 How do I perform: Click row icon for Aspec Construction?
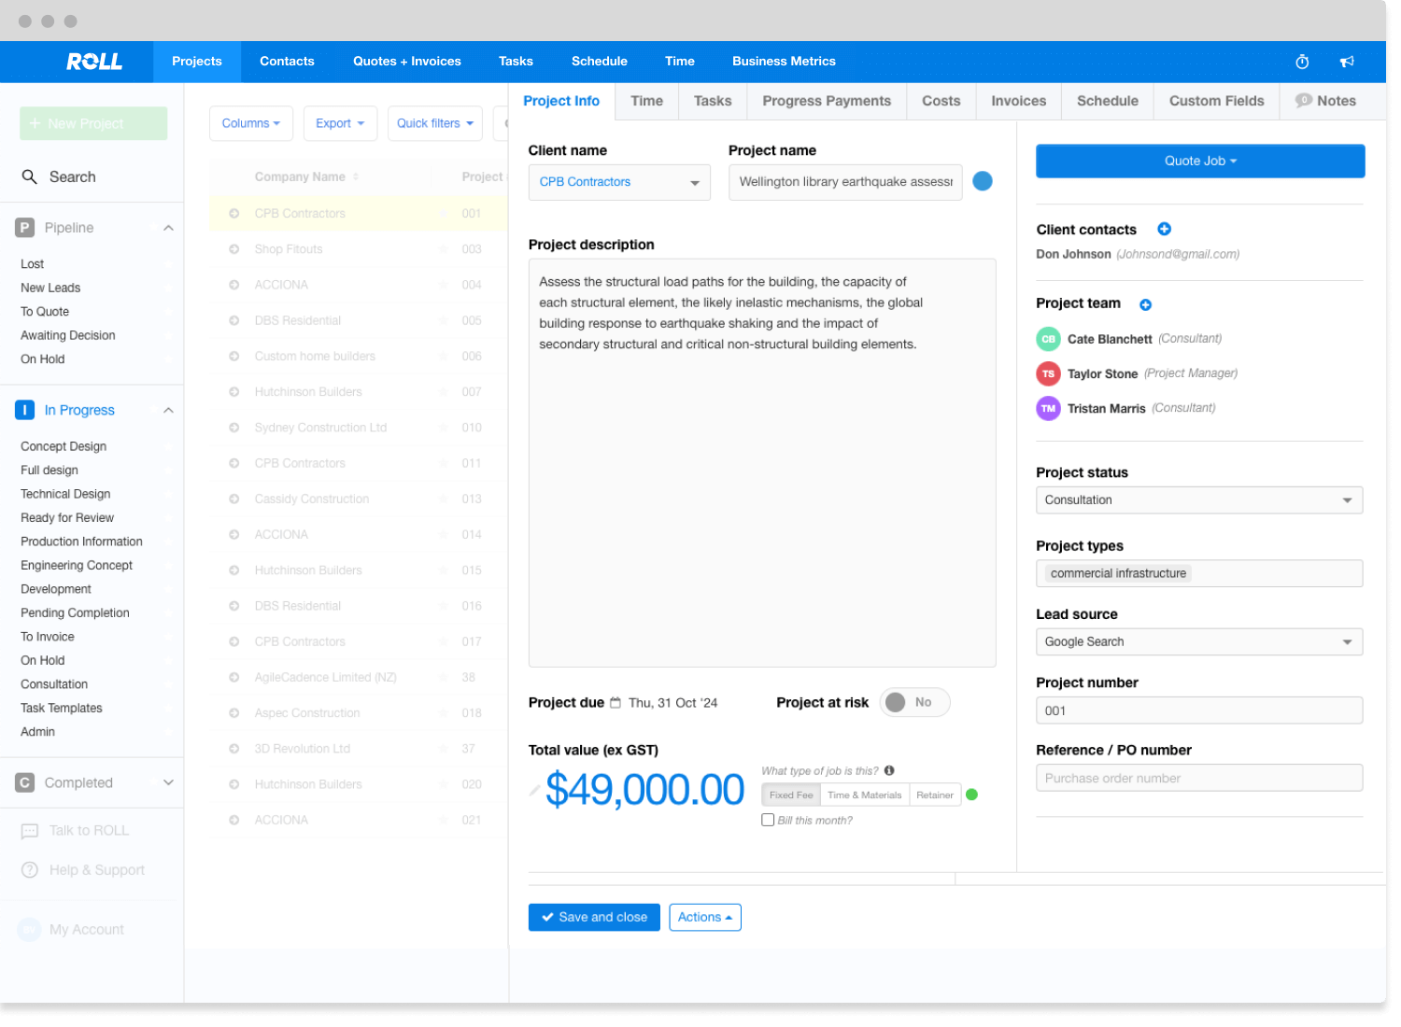coord(234,713)
